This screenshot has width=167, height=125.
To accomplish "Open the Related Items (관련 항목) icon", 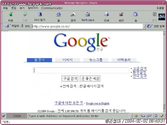I will [150, 26].
